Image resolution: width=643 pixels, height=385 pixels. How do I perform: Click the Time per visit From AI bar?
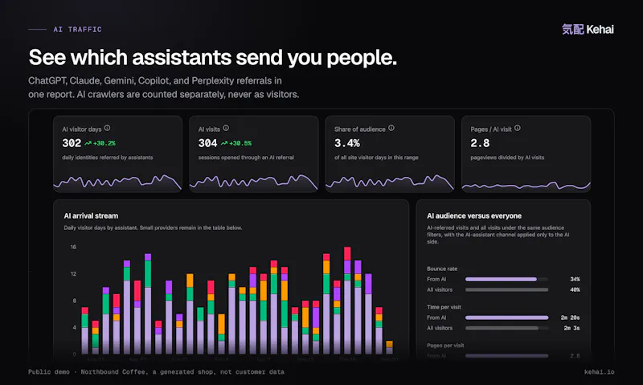coord(507,317)
